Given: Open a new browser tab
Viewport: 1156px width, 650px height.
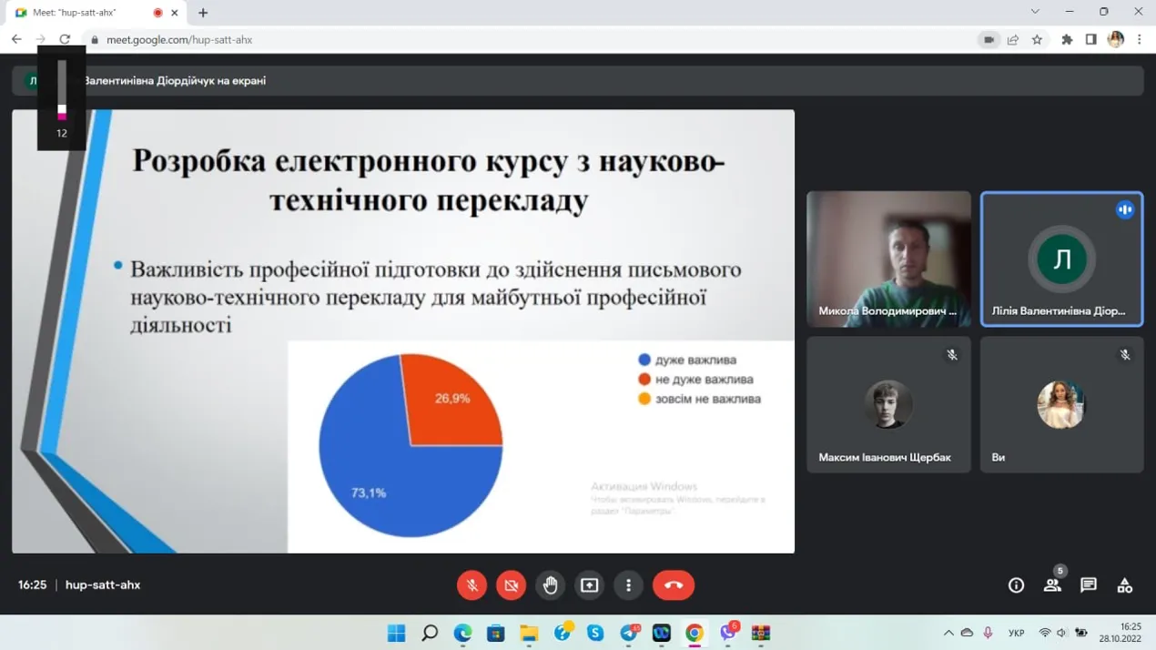Looking at the screenshot, I should [x=203, y=13].
